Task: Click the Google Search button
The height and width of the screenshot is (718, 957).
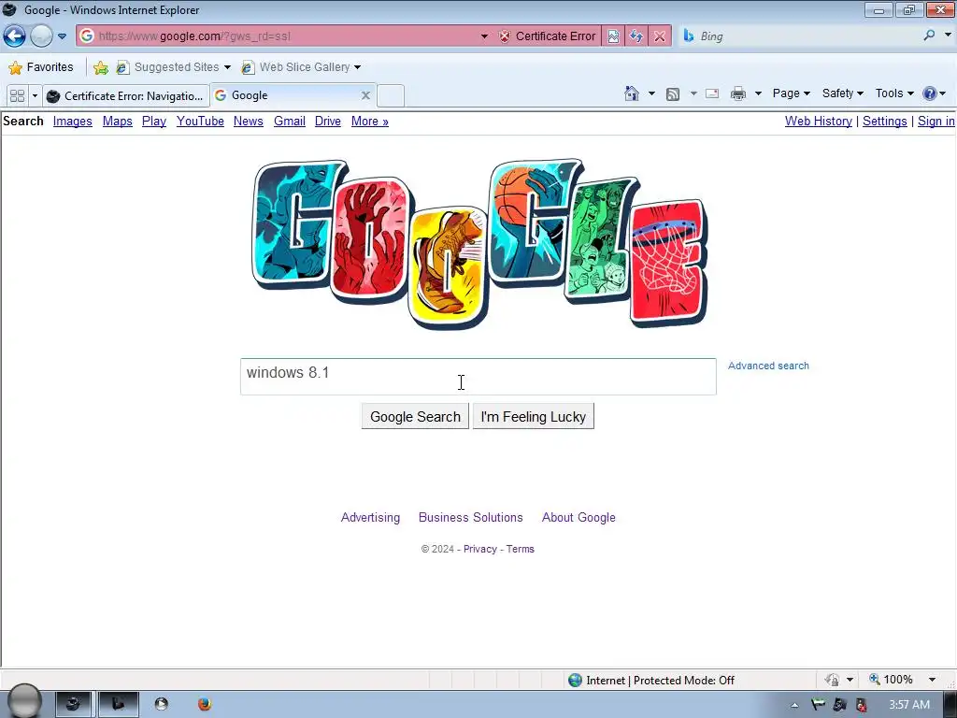Action: [x=415, y=416]
